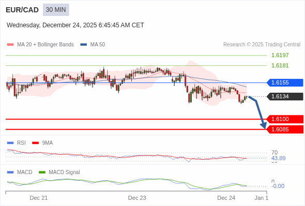
Task: Click the 1.6197 resistance level label
Action: click(x=280, y=55)
